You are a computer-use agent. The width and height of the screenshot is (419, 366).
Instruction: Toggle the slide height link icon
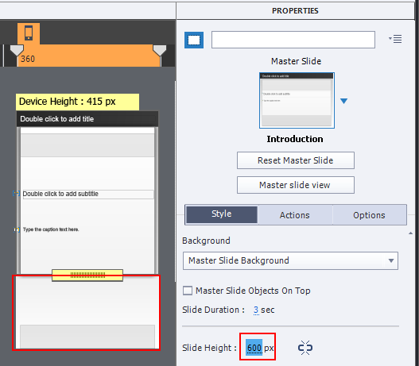click(x=305, y=348)
